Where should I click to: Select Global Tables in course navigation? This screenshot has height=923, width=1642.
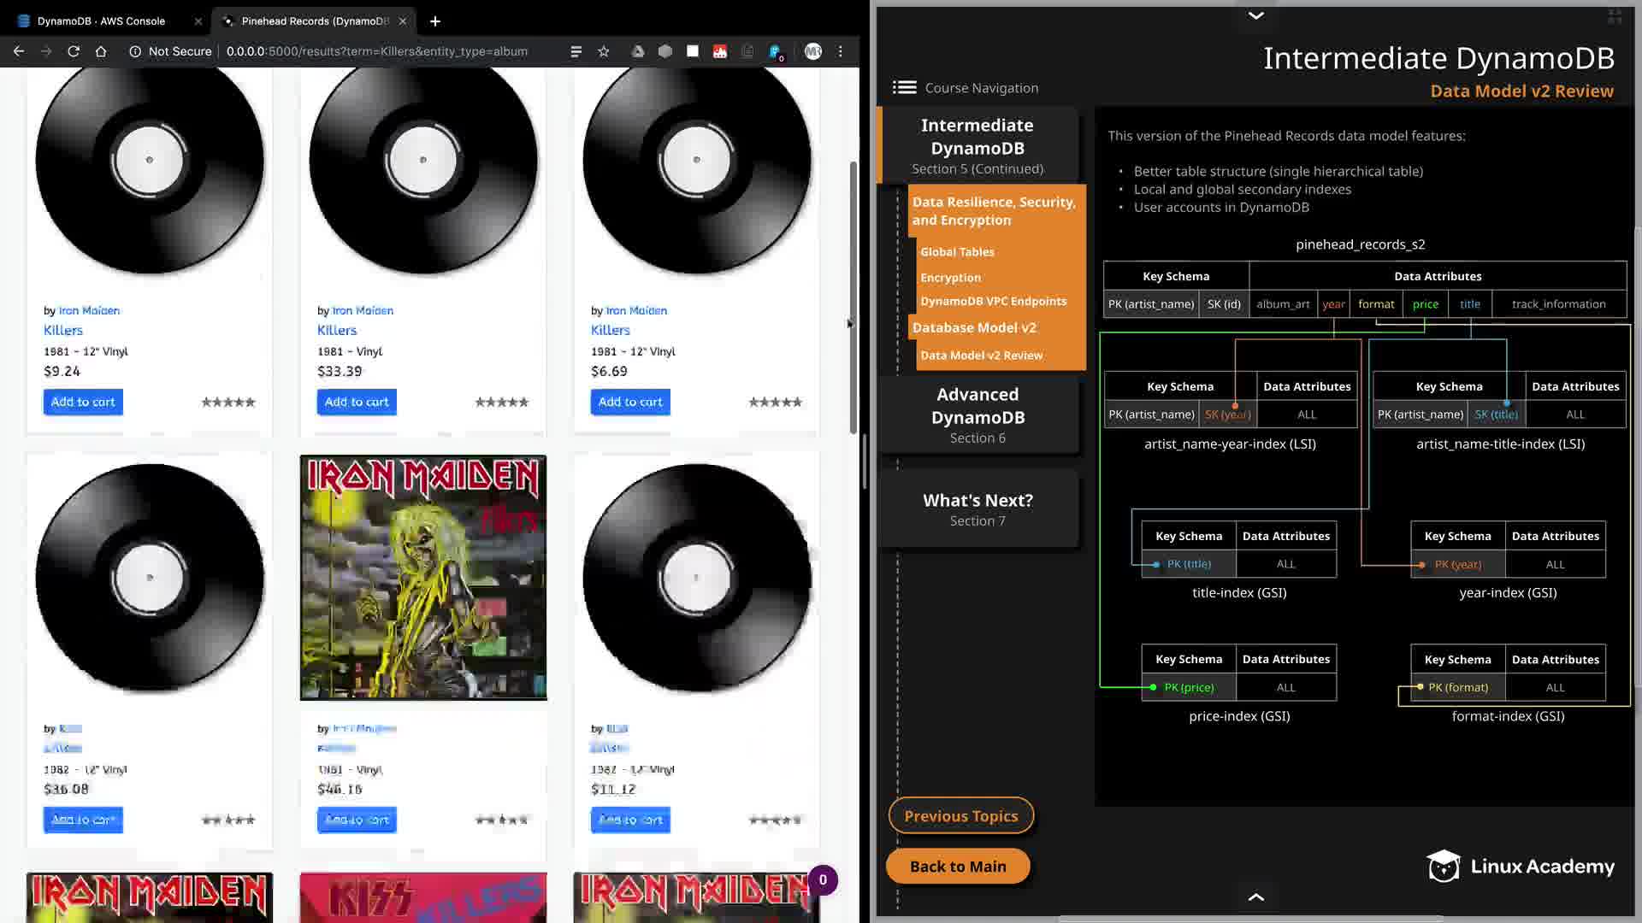tap(957, 251)
